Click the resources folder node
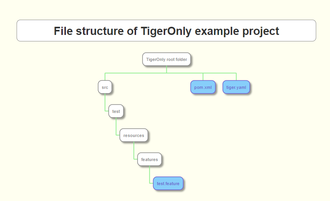Screen dimensions: 330x201 (134, 135)
